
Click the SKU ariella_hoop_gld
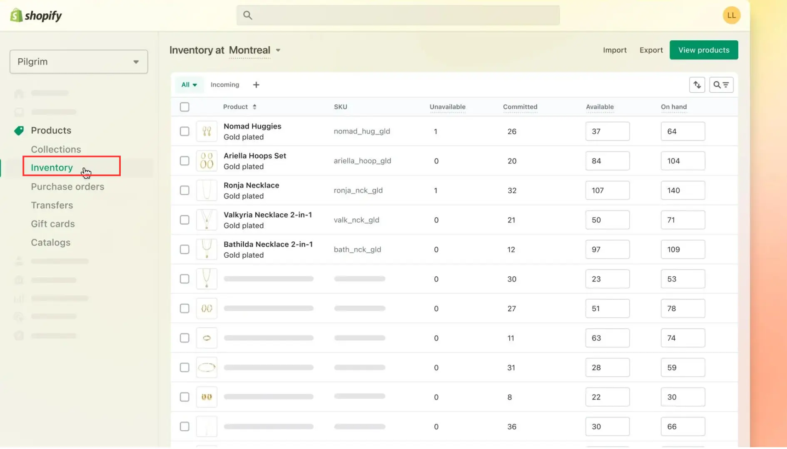pos(362,161)
